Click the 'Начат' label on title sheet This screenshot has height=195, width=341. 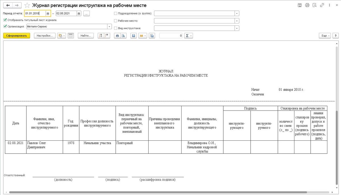255,89
